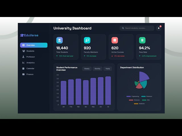
Task: Open the Professor page
Action: [34, 57]
